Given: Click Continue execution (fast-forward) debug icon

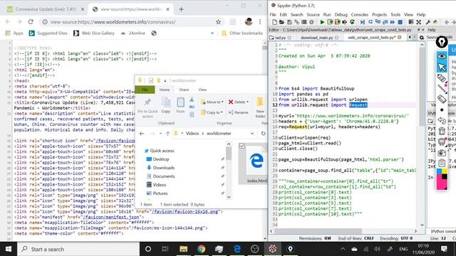Looking at the screenshot, I should point(393,22).
